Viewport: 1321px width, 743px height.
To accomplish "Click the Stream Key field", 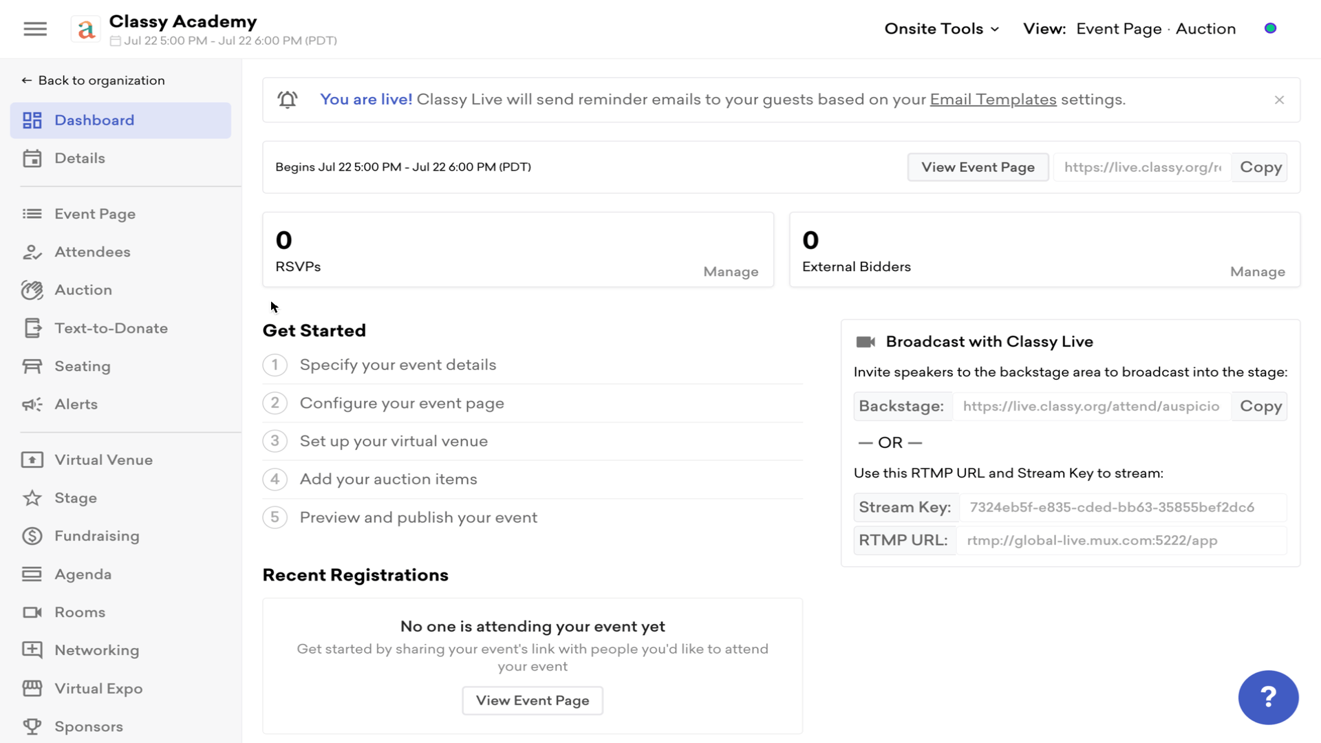I will coord(1123,508).
